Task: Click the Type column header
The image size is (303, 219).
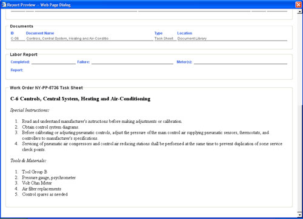Action: pyautogui.click(x=158, y=33)
